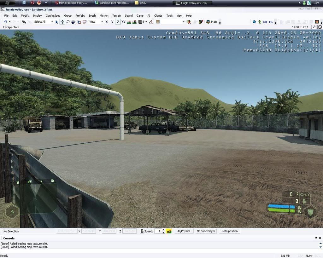
Task: Toggle Snap to grid icon
Action: (x=140, y=22)
